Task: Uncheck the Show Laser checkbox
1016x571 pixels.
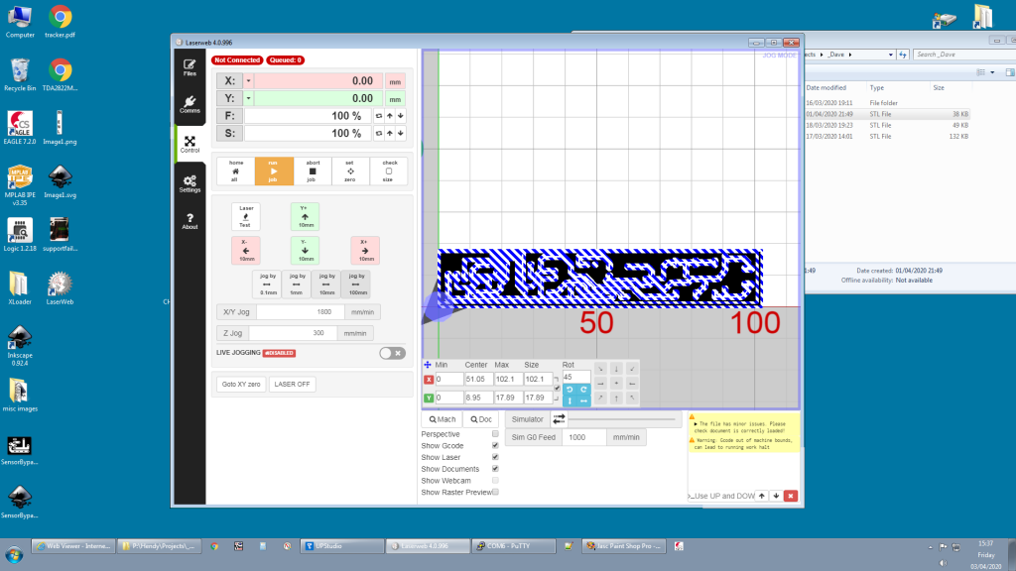Action: (496, 458)
